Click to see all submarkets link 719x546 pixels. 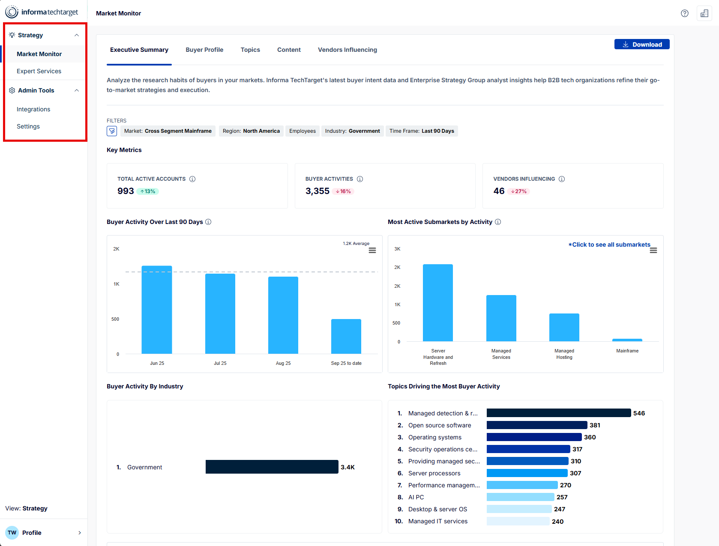tap(609, 245)
